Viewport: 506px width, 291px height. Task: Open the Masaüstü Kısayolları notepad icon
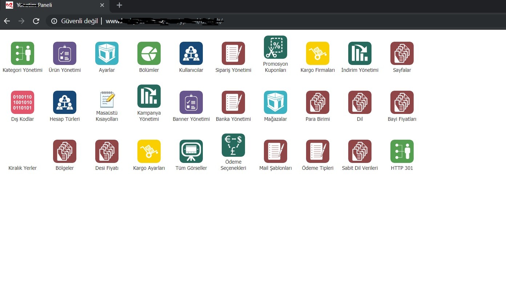(x=107, y=99)
